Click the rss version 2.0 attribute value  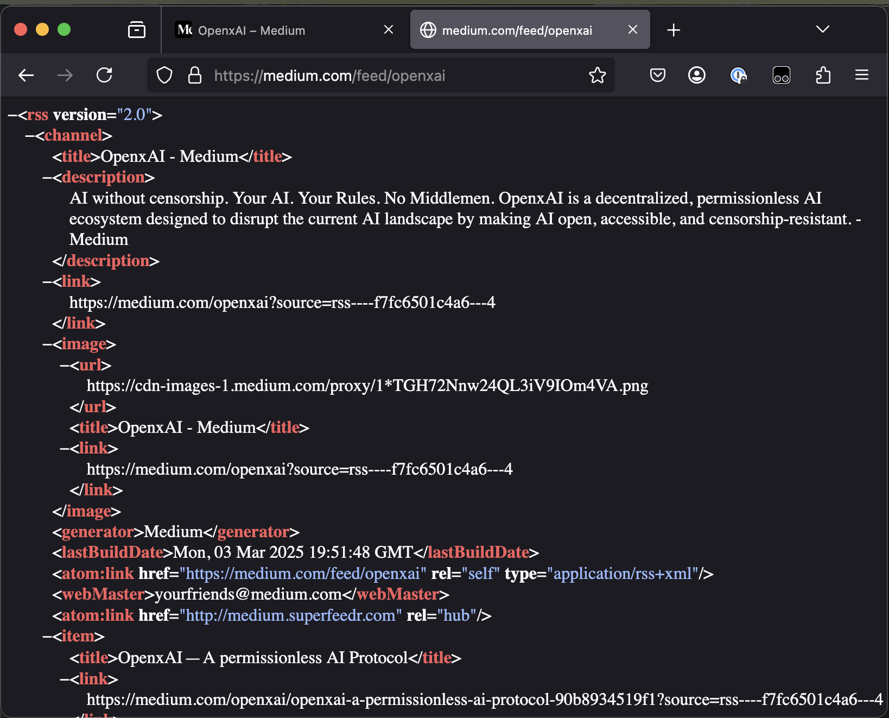point(135,115)
